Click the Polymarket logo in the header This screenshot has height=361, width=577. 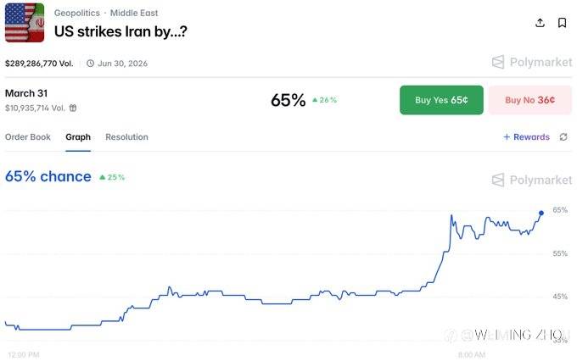click(x=532, y=62)
